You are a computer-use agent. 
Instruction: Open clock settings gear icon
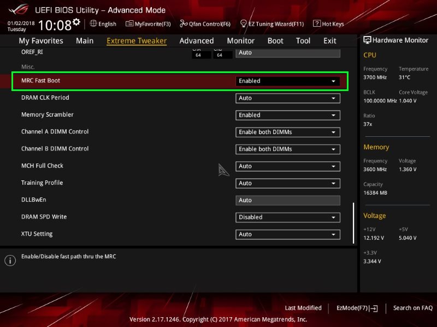click(x=76, y=22)
